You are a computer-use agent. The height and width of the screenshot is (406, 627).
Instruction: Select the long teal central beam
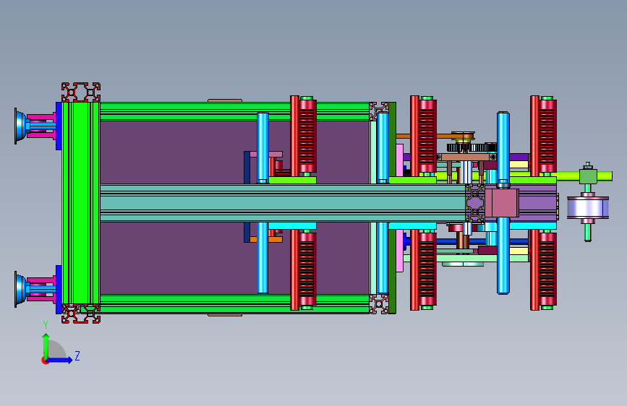[283, 203]
